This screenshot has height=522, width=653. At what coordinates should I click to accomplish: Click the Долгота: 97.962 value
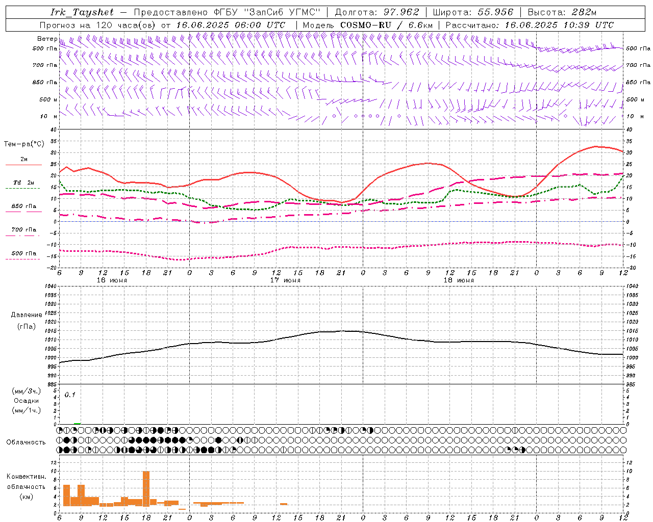point(377,12)
